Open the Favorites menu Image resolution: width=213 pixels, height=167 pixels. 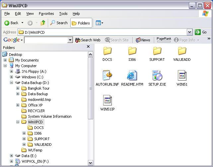coord(46,14)
